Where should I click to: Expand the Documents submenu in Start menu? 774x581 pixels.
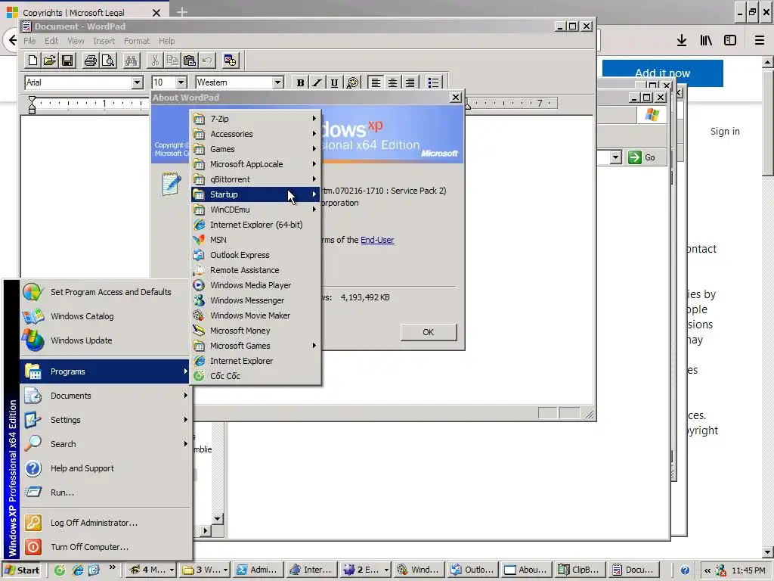105,396
